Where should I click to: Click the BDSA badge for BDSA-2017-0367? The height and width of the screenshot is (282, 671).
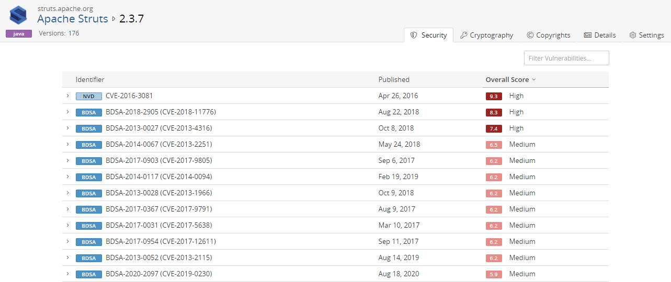tap(89, 209)
